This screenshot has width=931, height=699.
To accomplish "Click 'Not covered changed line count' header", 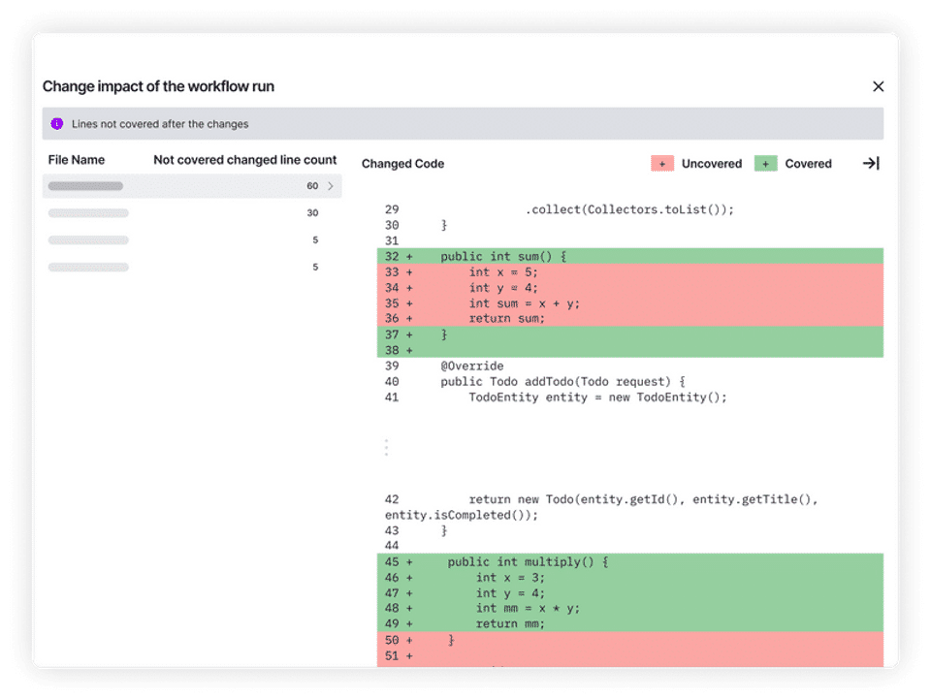I will pyautogui.click(x=244, y=160).
